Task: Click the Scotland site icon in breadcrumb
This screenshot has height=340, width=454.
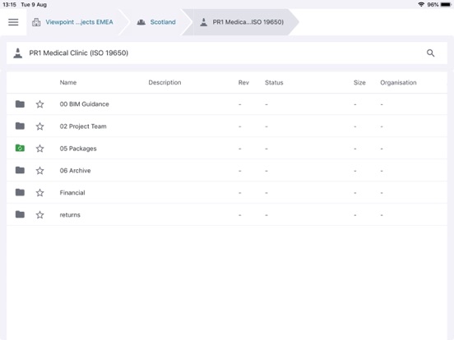Action: (x=141, y=22)
